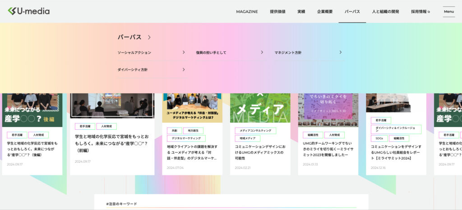Click the date 2024.07.04

(x=175, y=168)
